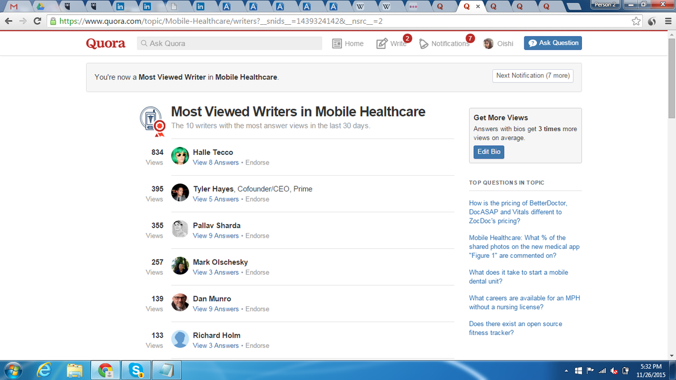Open the mobile dental unit question
This screenshot has height=380, width=676.
pyautogui.click(x=519, y=276)
